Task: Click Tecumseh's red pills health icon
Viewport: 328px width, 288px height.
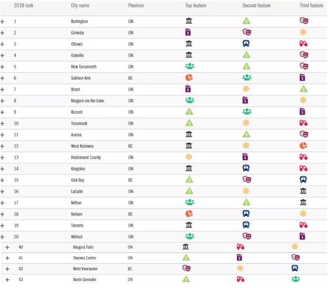Action: tap(303, 123)
